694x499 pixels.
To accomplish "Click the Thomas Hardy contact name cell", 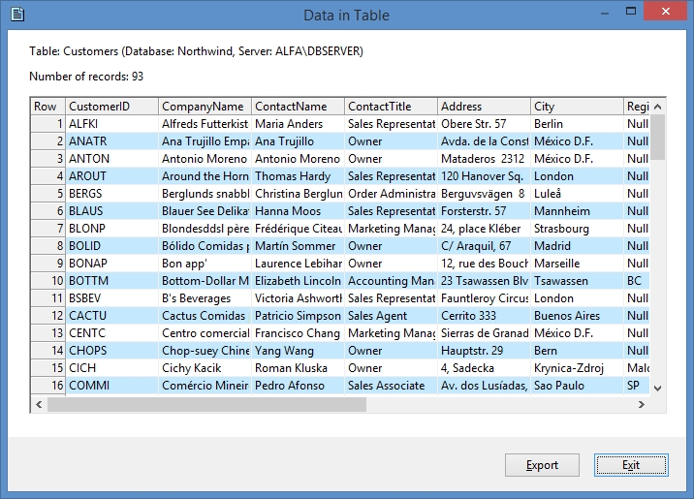I will click(298, 176).
